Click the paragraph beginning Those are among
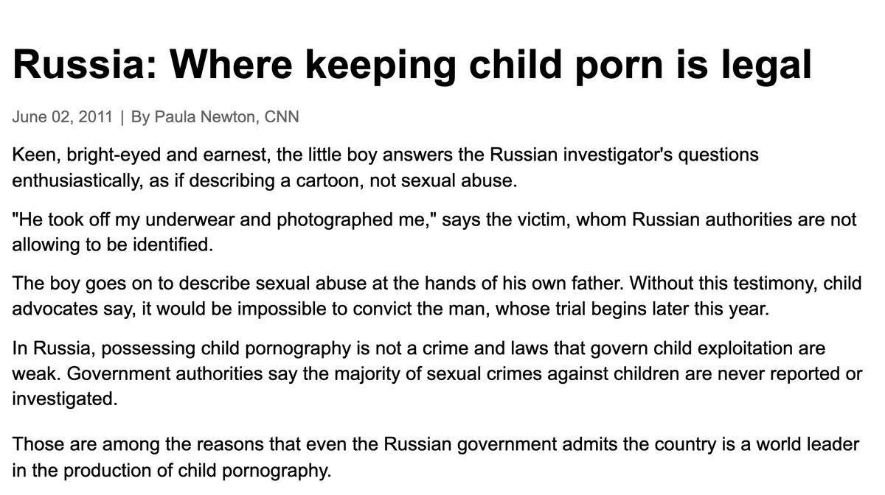 pyautogui.click(x=436, y=457)
